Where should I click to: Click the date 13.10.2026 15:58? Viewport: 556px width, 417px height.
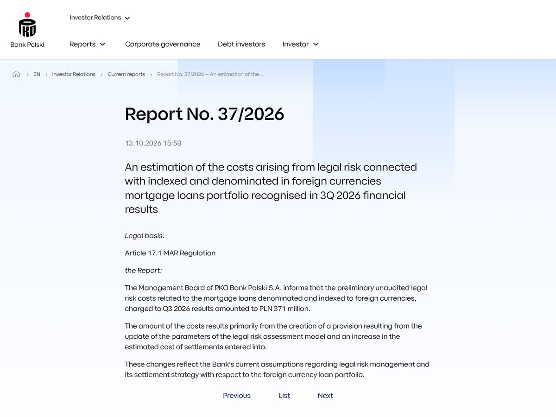(153, 143)
